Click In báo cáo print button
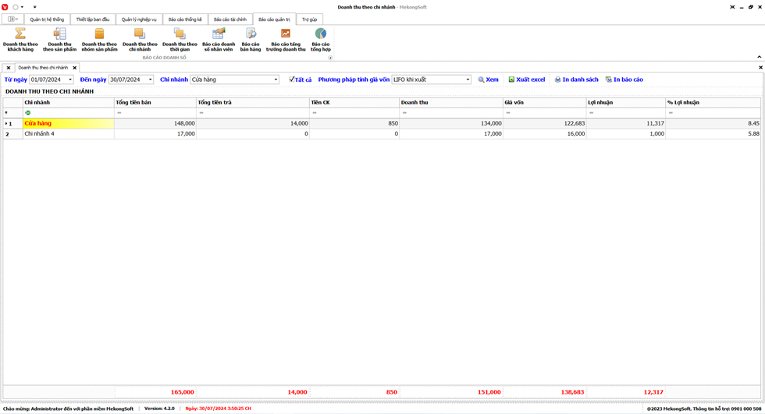The height and width of the screenshot is (414, 765). tap(624, 80)
